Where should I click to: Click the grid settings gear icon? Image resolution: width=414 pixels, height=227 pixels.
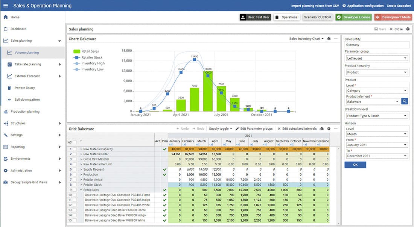[x=329, y=129]
